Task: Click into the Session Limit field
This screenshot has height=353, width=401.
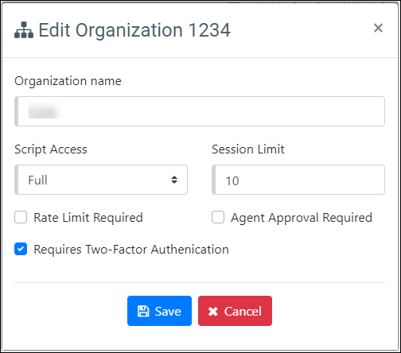Action: [x=298, y=180]
